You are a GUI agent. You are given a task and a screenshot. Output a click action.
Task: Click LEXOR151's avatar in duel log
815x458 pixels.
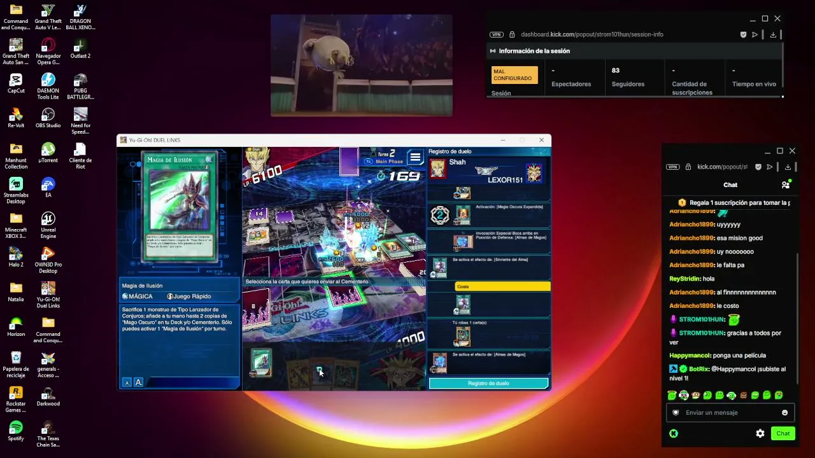[x=534, y=172]
